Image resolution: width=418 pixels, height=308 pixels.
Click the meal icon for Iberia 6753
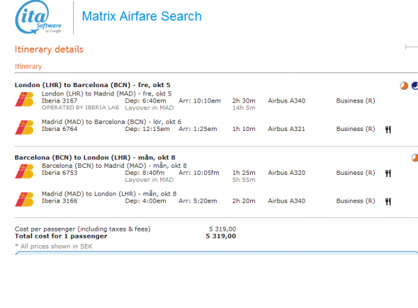point(388,173)
